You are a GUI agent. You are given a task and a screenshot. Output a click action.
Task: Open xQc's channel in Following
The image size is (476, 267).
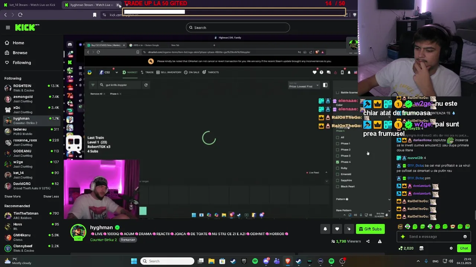coord(32,109)
